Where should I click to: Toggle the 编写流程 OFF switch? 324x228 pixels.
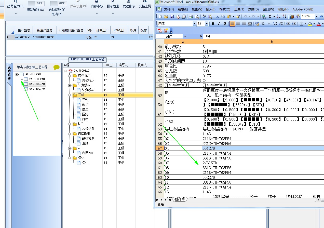(36, 4)
